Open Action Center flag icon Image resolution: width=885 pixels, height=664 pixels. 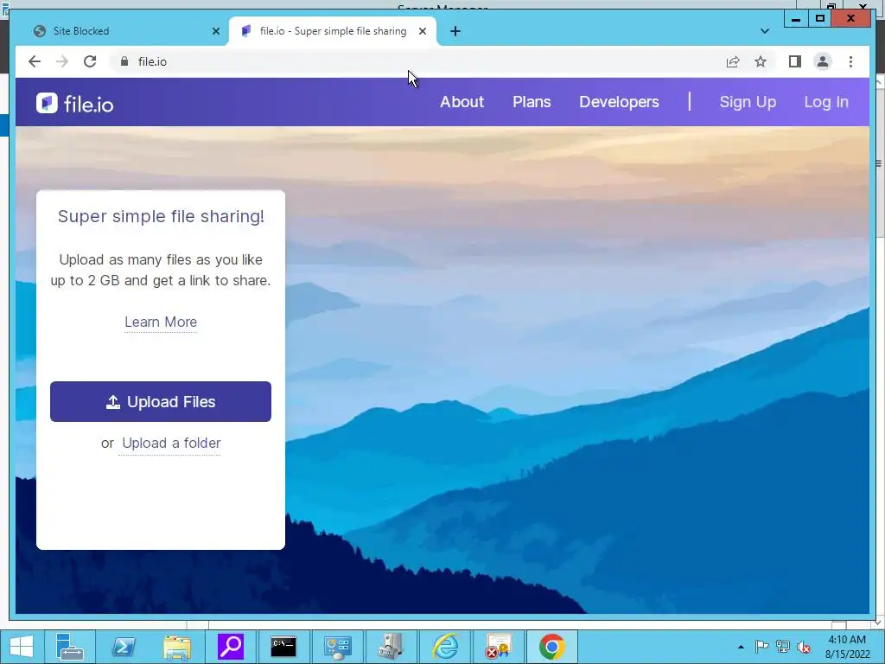tap(761, 647)
